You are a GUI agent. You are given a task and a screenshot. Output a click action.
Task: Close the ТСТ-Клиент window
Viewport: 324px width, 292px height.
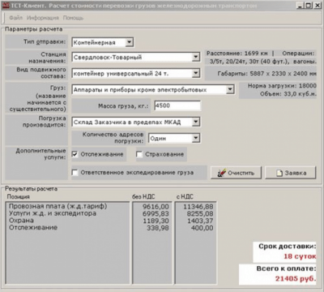click(x=318, y=6)
